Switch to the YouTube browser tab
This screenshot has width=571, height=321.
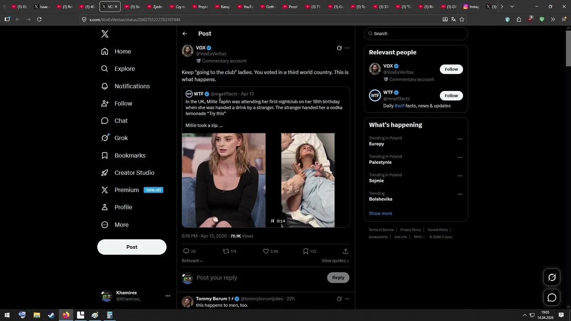[245, 7]
